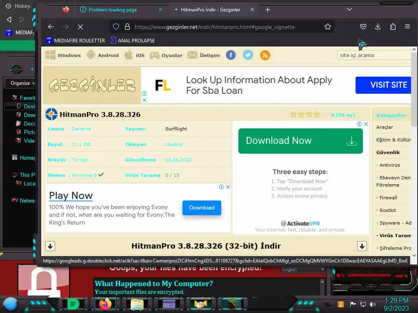Viewport: 418px width, 313px height.
Task: Open Firefox extensions puzzle icon
Action: [393, 26]
